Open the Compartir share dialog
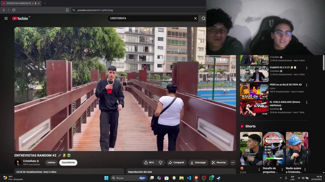Screen dimensions: 325x182 (x=176, y=163)
